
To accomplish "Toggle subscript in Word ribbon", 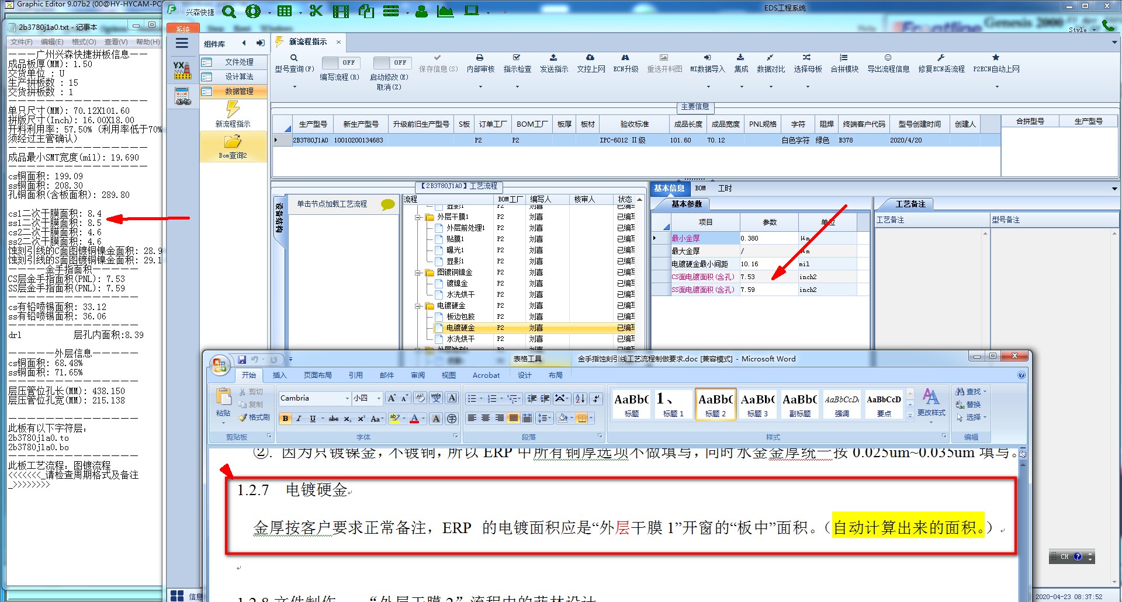I will [348, 419].
